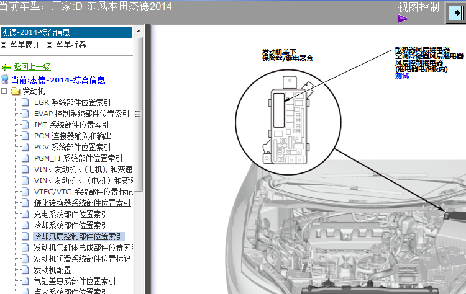This screenshot has width=466, height=294.
Task: Click document icon next to 发动机气缸体总成部件位置索引
Action: click(x=25, y=247)
